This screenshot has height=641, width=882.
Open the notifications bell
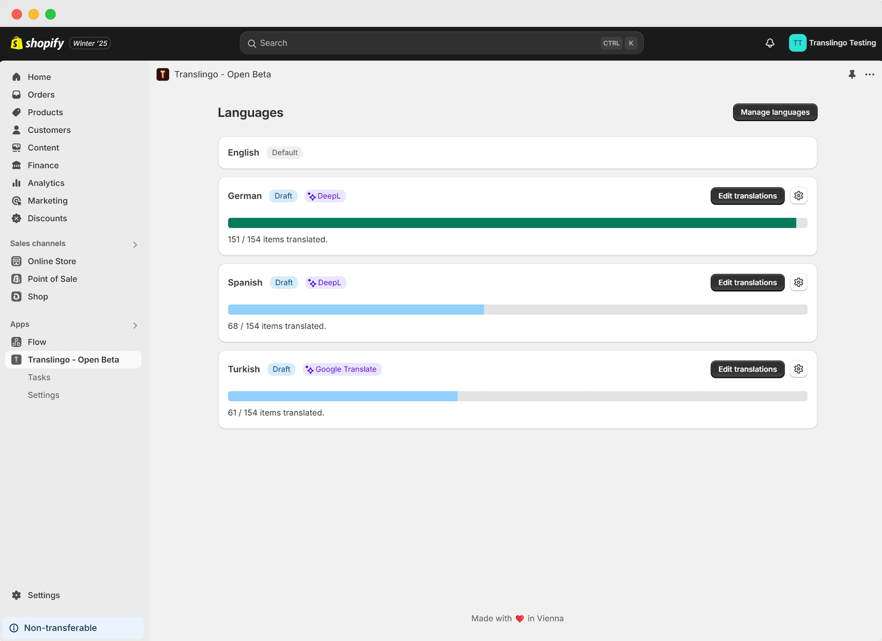[770, 43]
